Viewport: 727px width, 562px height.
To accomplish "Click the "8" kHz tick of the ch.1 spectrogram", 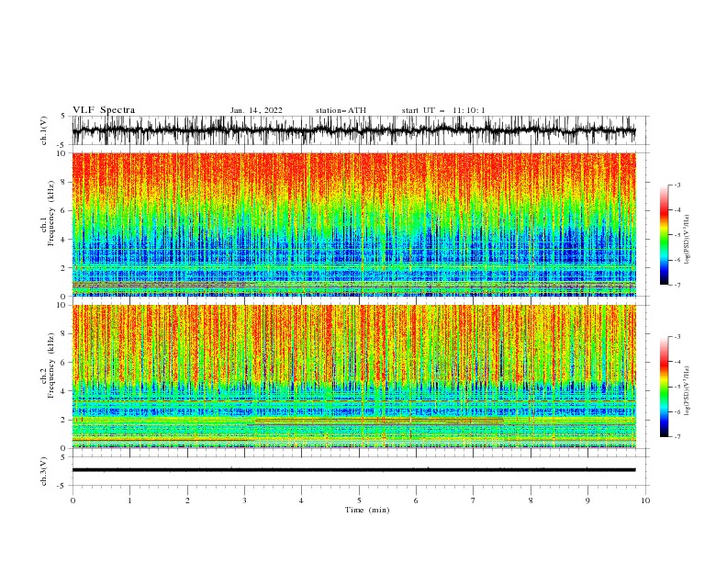I will [x=65, y=182].
